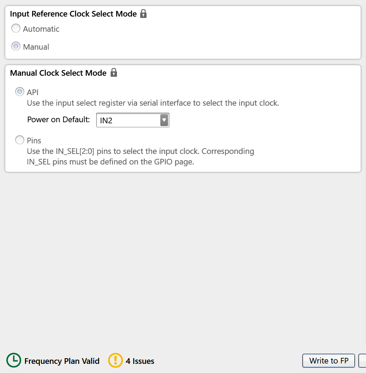Image resolution: width=366 pixels, height=373 pixels.
Task: Click the green Frequency Plan Valid clock icon
Action: tap(13, 361)
